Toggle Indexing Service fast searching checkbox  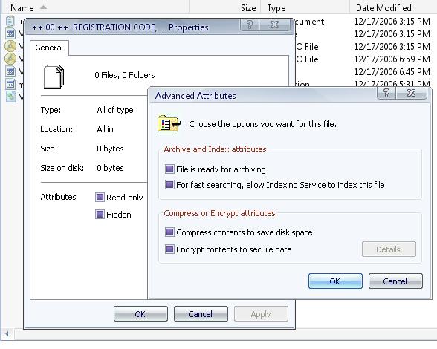169,184
